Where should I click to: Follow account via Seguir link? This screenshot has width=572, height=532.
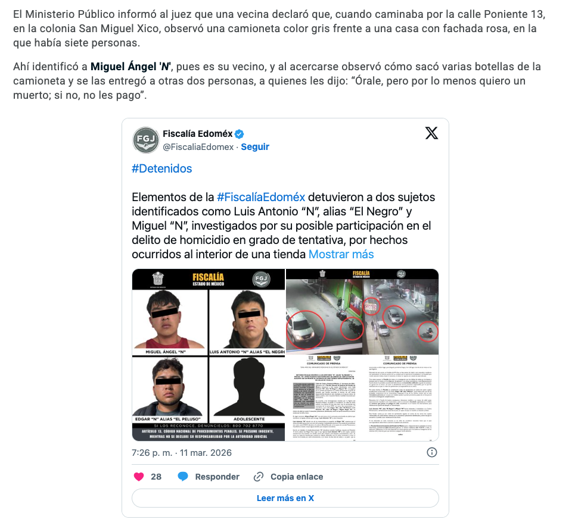point(255,147)
